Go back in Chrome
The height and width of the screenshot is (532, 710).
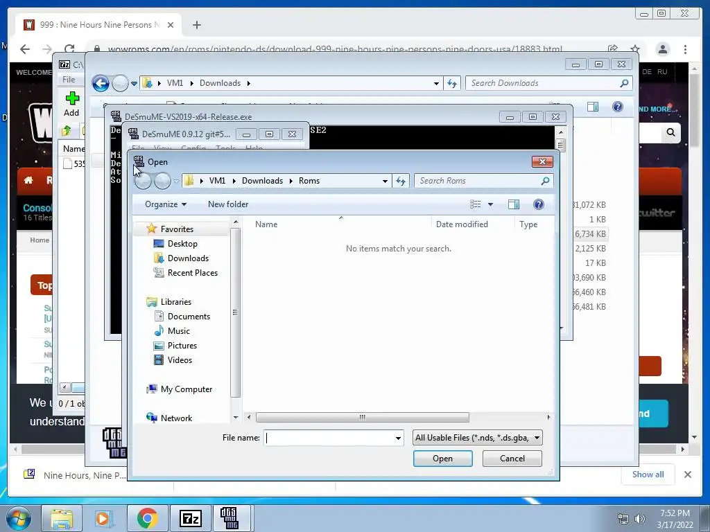pos(25,49)
